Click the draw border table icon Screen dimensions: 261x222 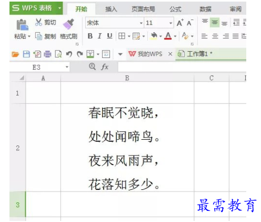(136, 36)
